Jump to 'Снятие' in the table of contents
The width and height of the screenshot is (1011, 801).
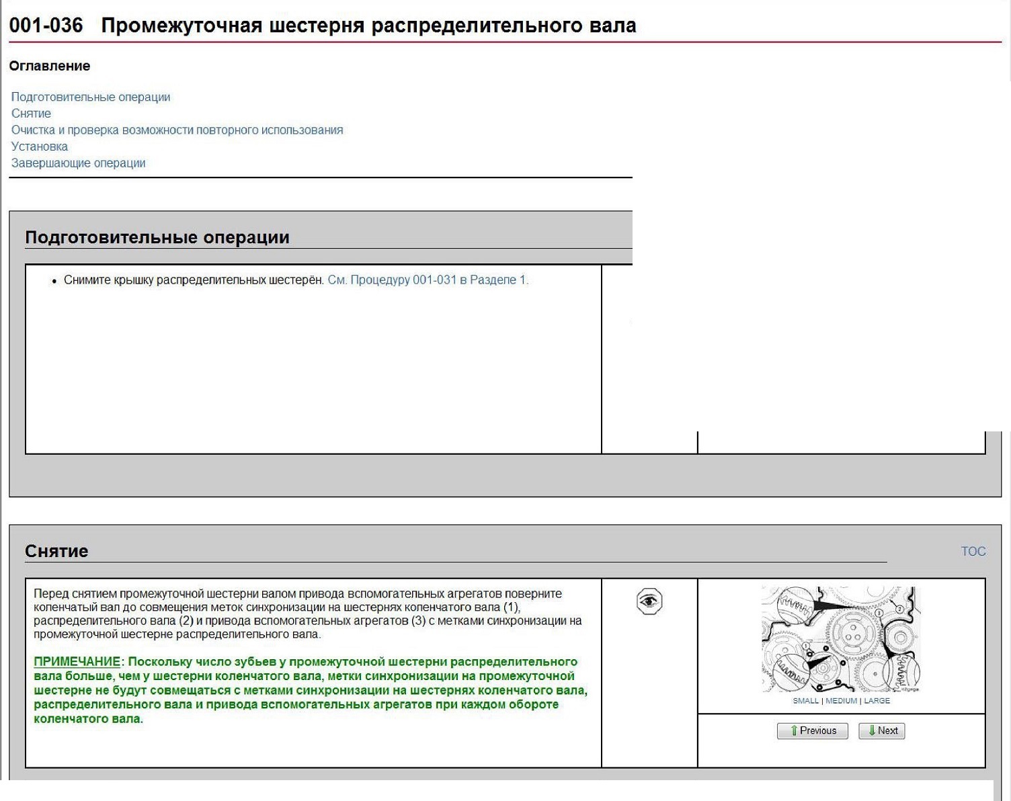click(x=31, y=114)
